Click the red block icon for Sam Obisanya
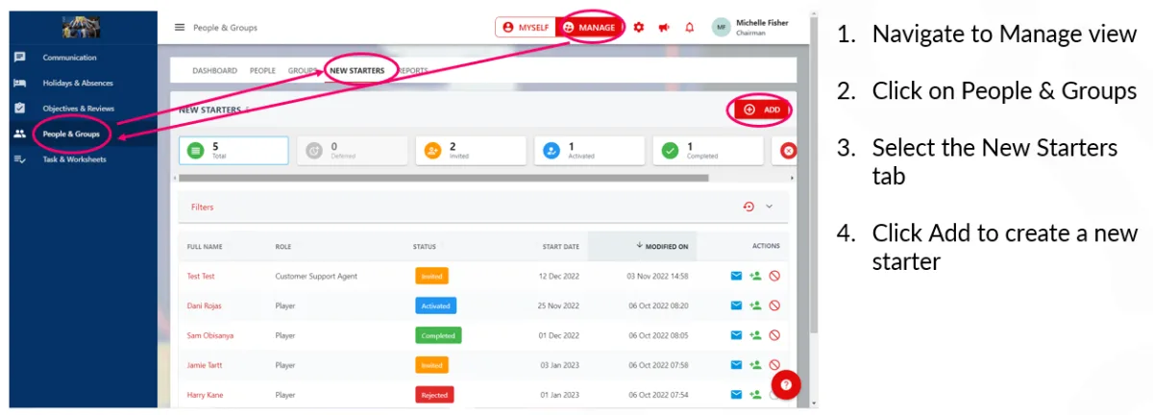 pos(774,335)
